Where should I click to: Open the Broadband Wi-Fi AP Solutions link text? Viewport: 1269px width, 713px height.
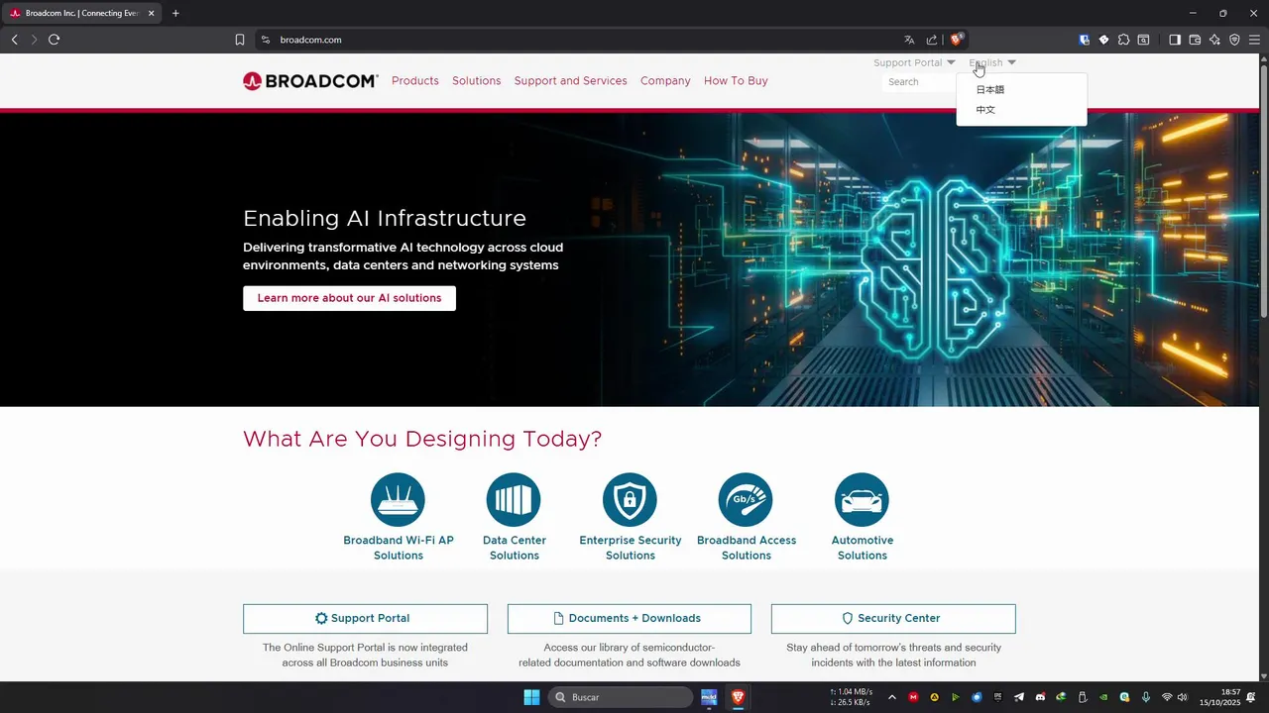399,548
